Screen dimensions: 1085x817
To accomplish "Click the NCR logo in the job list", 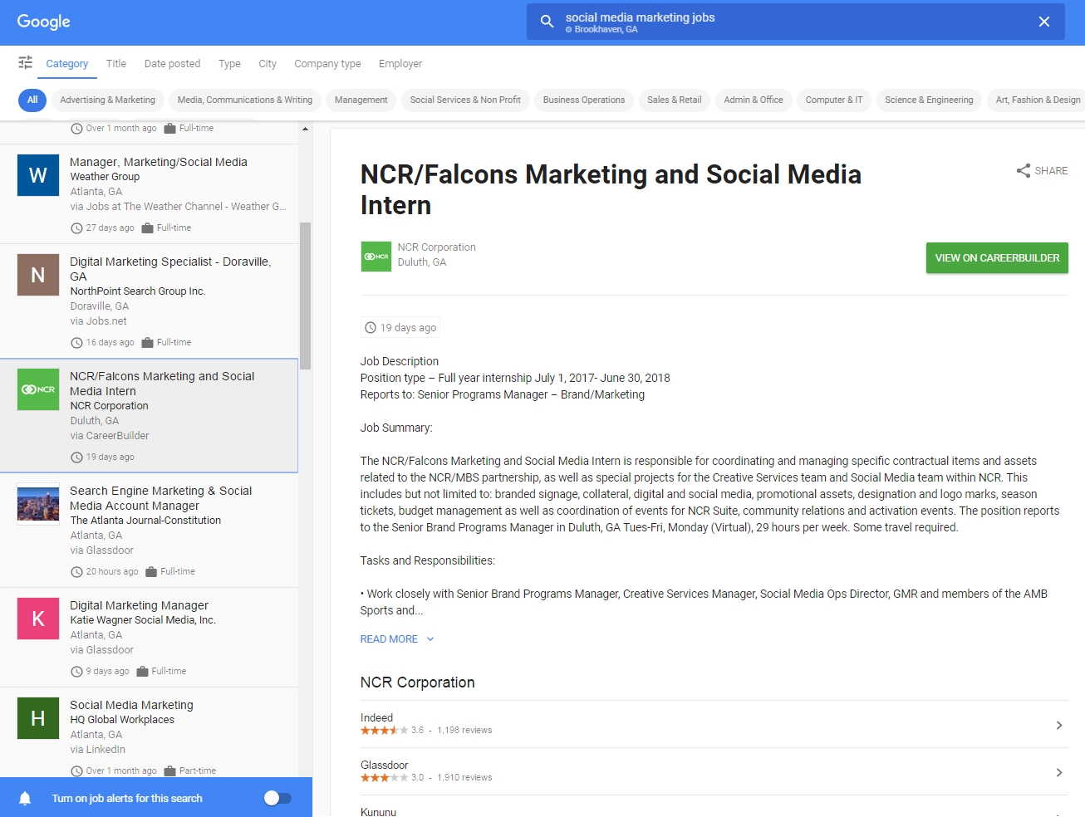I will [x=38, y=389].
